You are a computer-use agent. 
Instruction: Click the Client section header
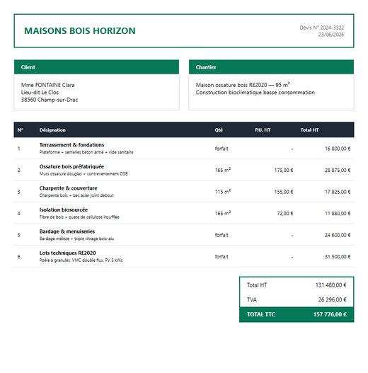pyautogui.click(x=96, y=67)
